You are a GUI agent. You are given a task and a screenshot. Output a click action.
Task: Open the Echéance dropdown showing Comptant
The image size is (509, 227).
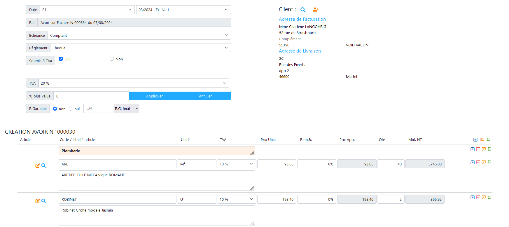tap(139, 35)
